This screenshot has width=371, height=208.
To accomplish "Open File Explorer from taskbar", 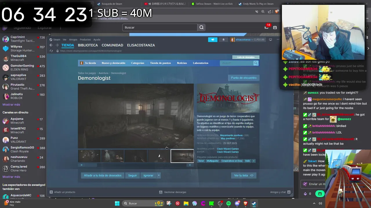I will (186, 203).
